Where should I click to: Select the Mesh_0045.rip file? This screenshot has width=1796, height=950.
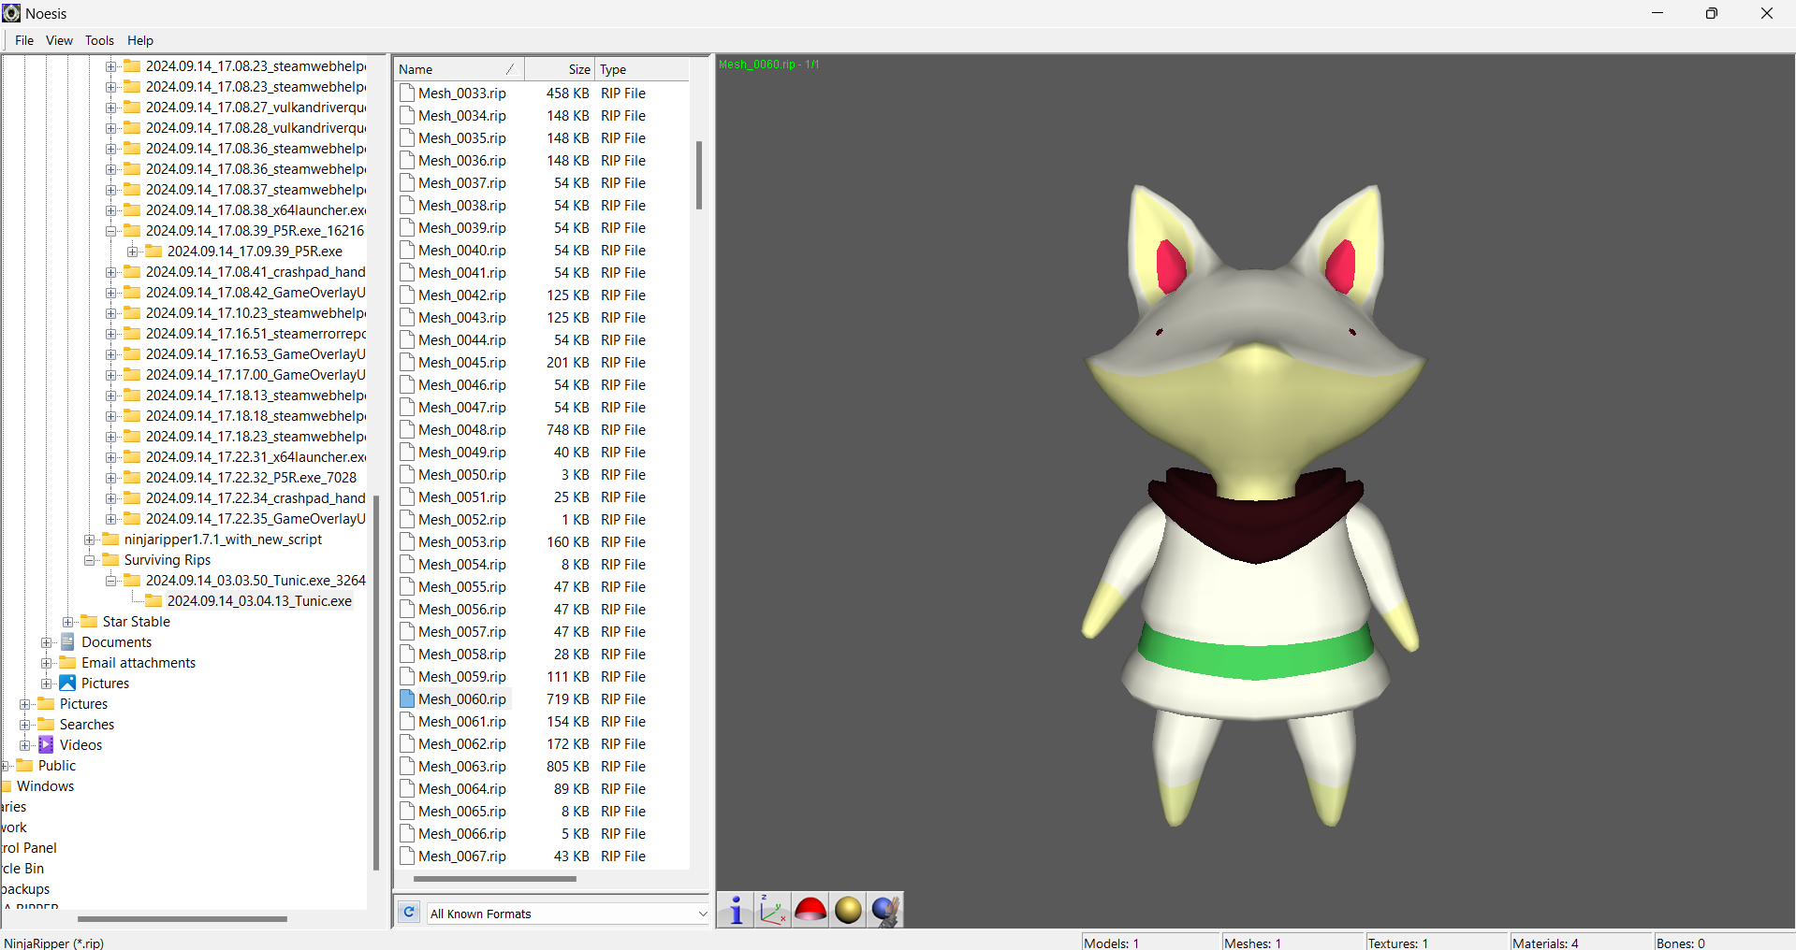pos(461,362)
